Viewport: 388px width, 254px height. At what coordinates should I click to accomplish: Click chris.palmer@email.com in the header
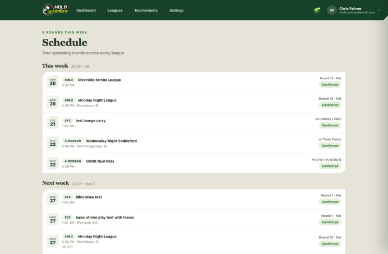pos(357,12)
